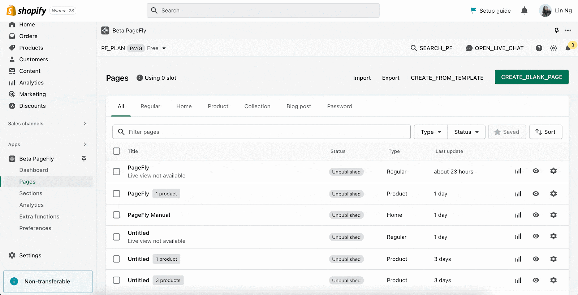Open settings gear for Untitled 1 product row

[553, 259]
